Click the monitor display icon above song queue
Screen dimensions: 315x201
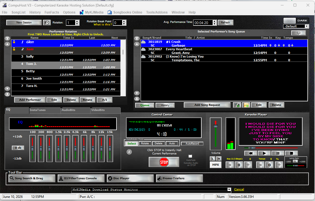(299, 33)
